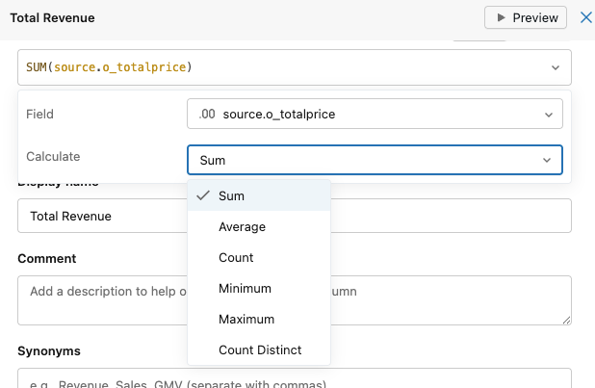
Task: Select Count from the dropdown list
Action: pos(236,258)
